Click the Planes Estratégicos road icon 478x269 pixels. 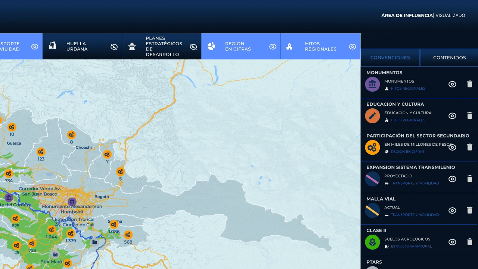[x=132, y=46]
